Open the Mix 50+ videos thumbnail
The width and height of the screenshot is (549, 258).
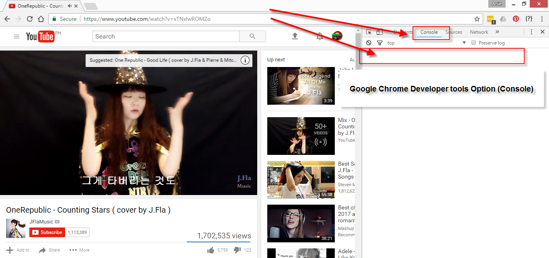(301, 136)
